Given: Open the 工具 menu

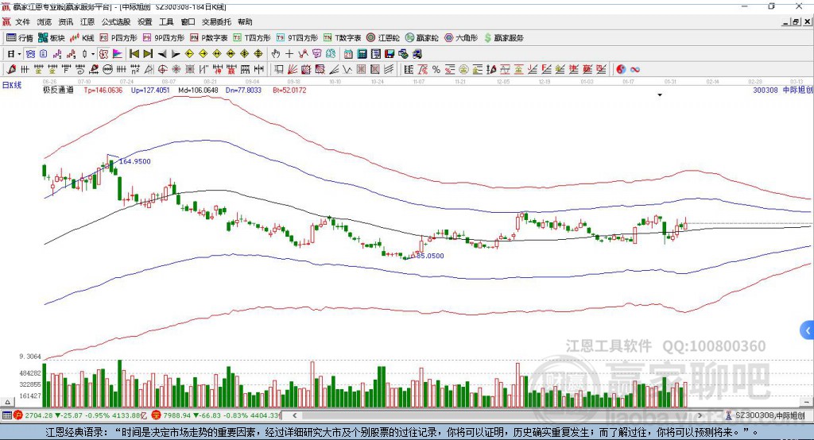Looking at the screenshot, I should [166, 21].
